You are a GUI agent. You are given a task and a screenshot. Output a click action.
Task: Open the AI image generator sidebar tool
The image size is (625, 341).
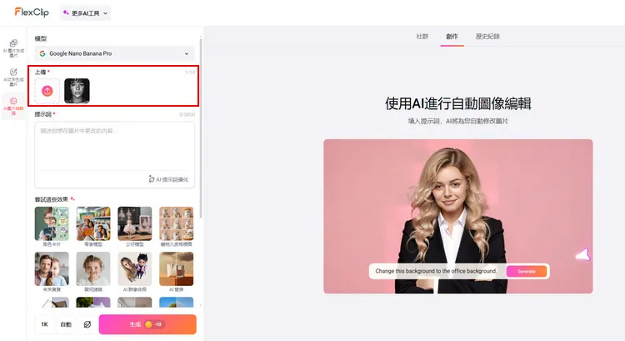click(13, 47)
